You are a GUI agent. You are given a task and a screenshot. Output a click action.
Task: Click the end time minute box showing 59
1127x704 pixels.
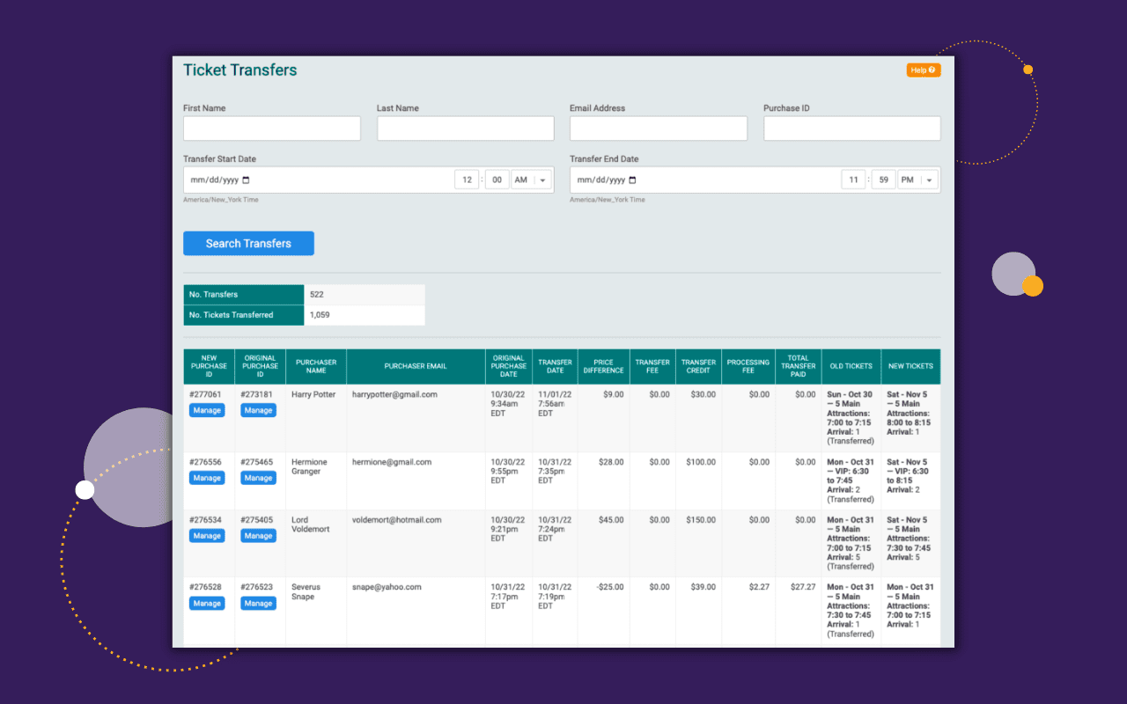(883, 180)
